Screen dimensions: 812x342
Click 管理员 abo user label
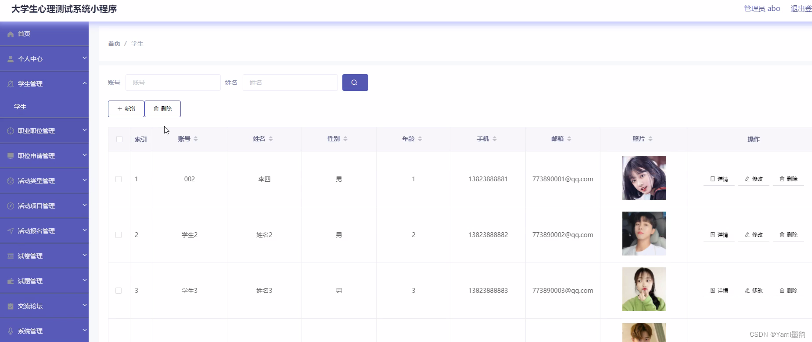(762, 9)
